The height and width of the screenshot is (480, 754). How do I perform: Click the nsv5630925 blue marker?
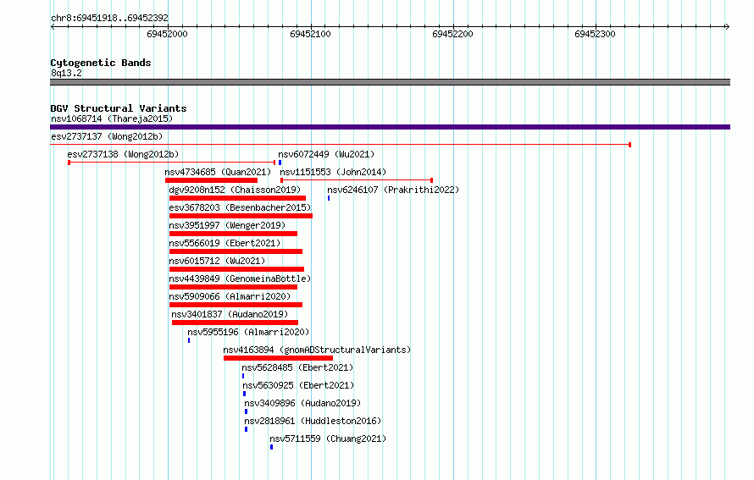pyautogui.click(x=244, y=394)
